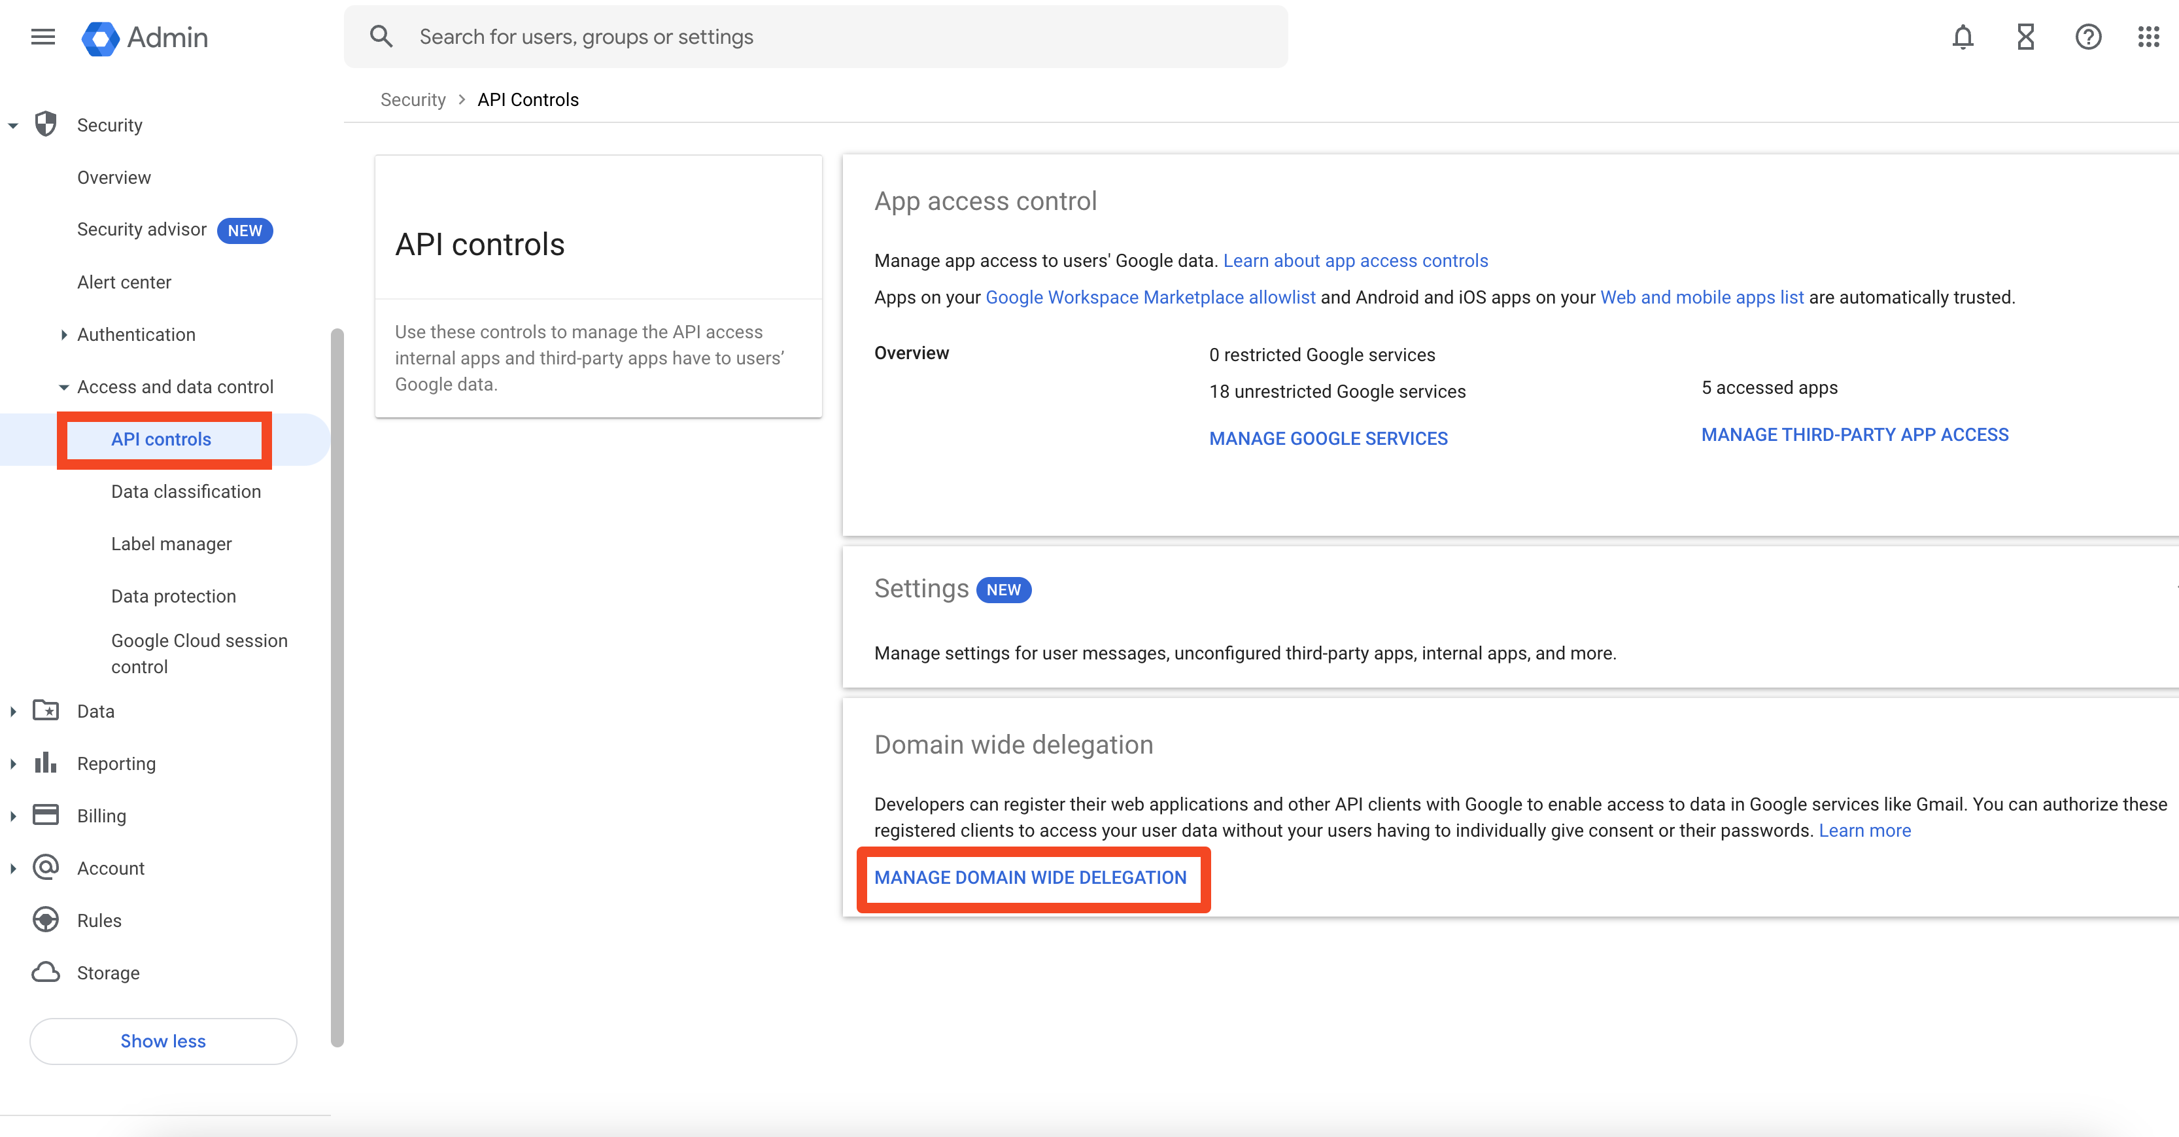The height and width of the screenshot is (1137, 2179).
Task: Click the Storage cloud icon
Action: click(x=46, y=972)
